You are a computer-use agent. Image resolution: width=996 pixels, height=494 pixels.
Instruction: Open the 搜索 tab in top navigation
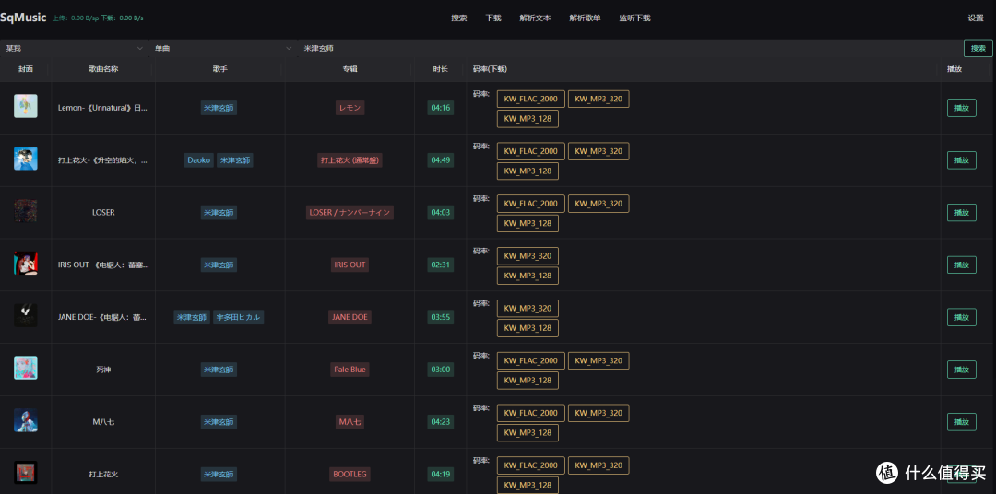tap(458, 18)
